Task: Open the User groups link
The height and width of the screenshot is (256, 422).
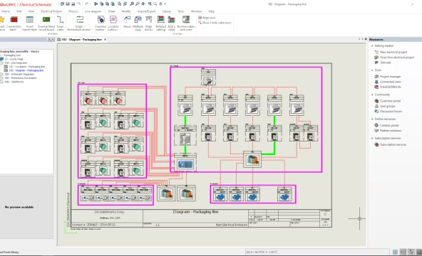Action: pyautogui.click(x=387, y=106)
